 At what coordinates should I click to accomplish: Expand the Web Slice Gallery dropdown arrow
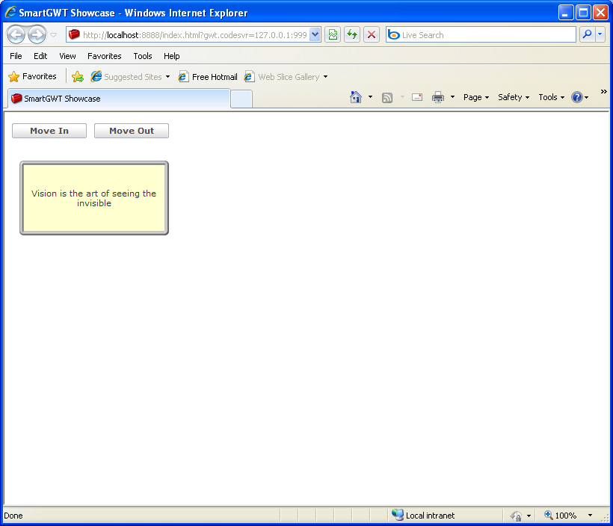(x=325, y=77)
